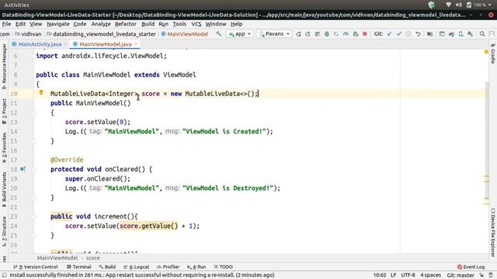Open the Profiler tool window

[168, 267]
